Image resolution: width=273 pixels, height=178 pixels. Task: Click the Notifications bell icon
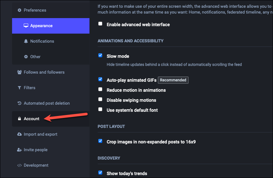(26, 41)
